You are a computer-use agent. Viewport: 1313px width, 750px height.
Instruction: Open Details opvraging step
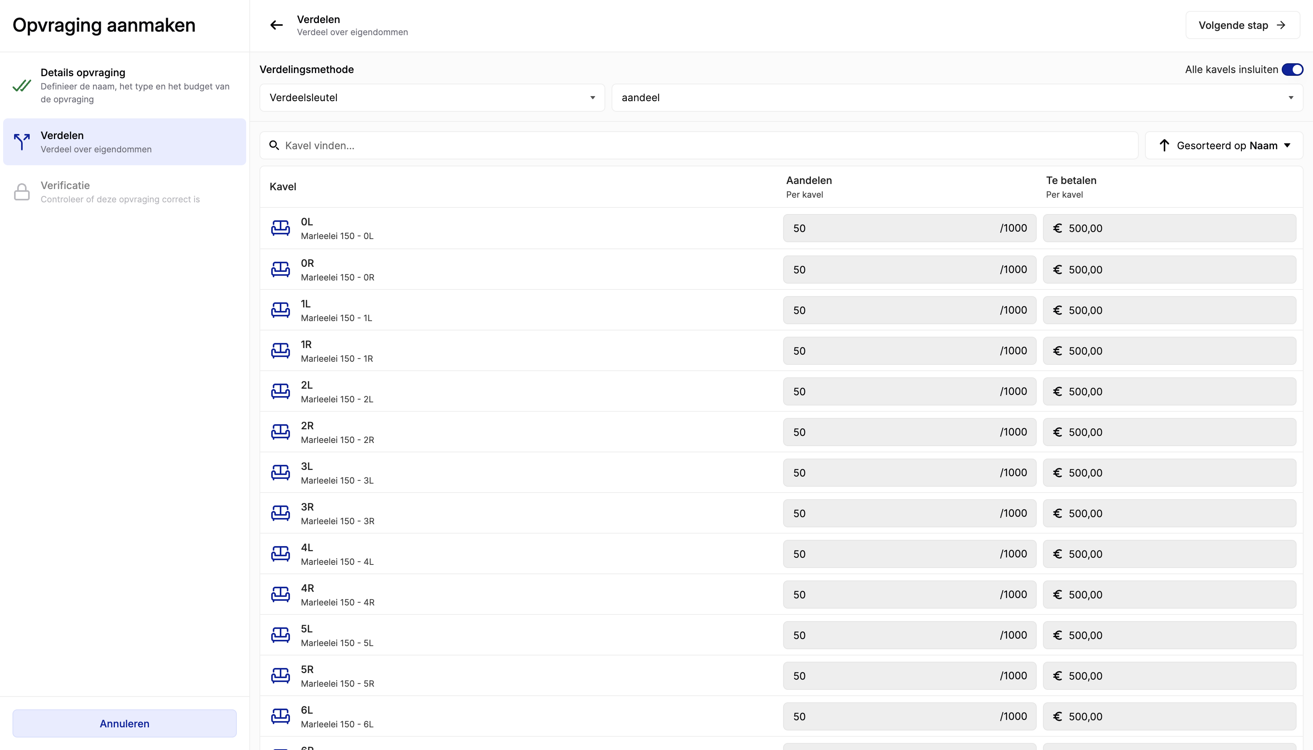point(125,86)
